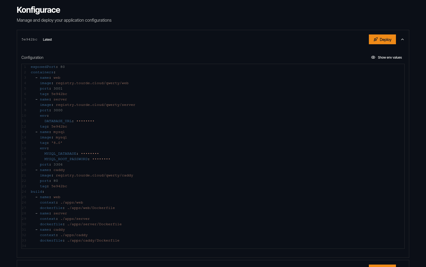
Task: Click the masked MYSQL_ROOT_PASSWORD value
Action: 101,159
